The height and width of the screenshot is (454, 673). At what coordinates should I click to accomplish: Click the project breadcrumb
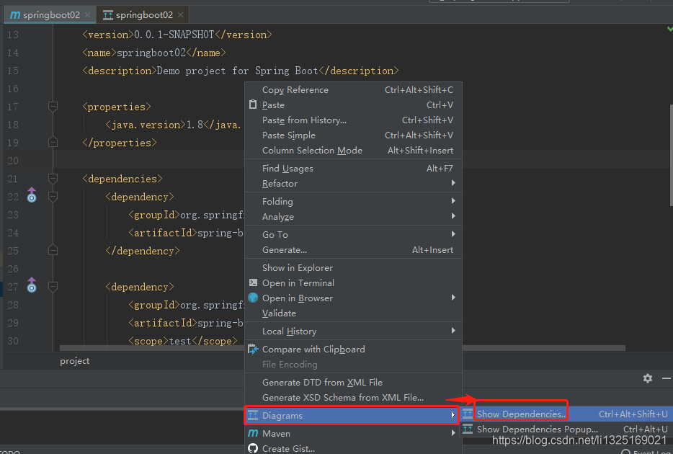75,361
